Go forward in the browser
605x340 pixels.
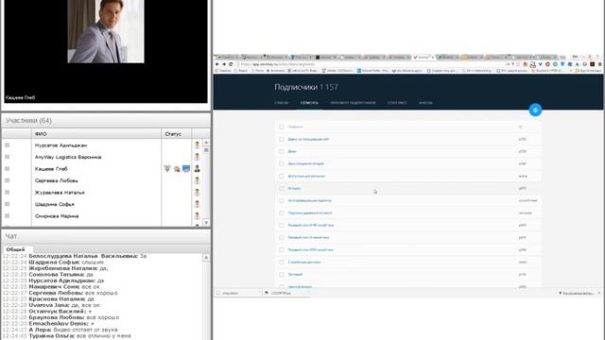click(224, 64)
